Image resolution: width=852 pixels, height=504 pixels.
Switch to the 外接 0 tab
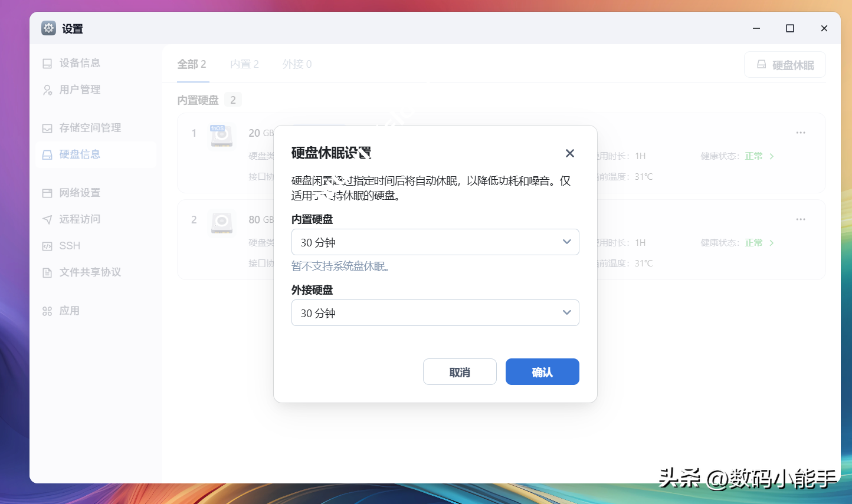click(297, 64)
